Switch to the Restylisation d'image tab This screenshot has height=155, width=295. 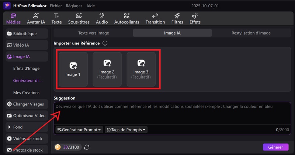pos(251,33)
